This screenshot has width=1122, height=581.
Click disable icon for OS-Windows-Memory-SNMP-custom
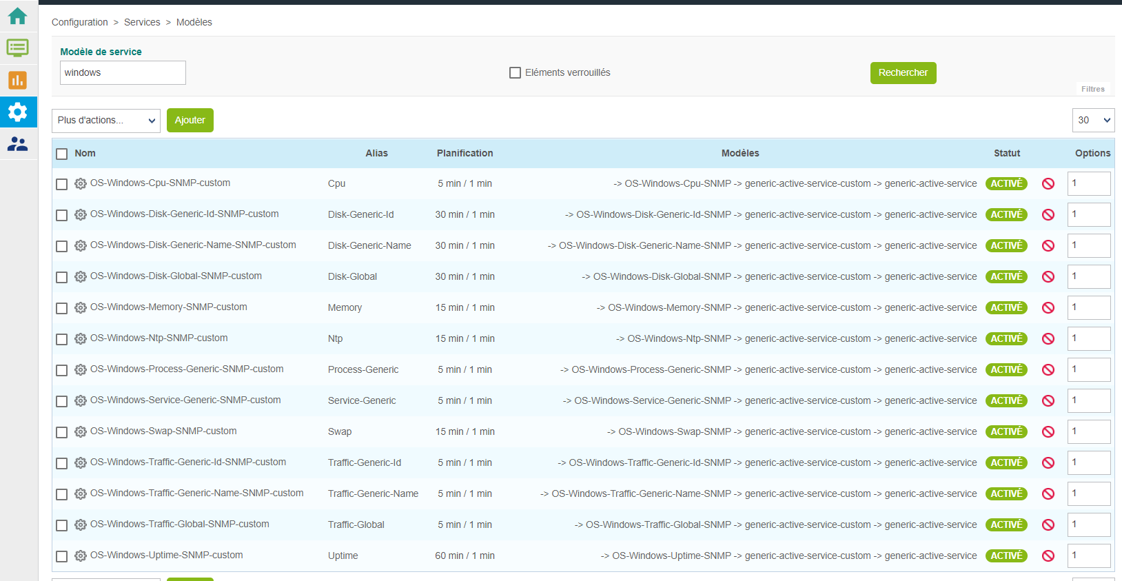click(x=1048, y=307)
